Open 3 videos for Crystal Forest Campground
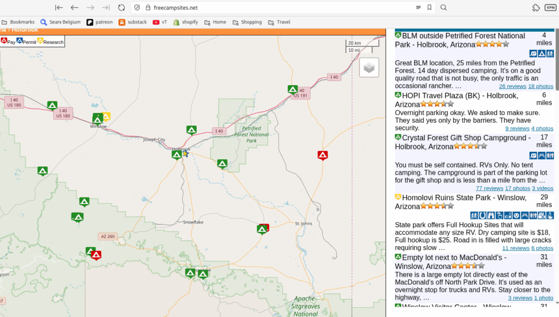Viewport: 559px width, 317px height. pyautogui.click(x=543, y=188)
